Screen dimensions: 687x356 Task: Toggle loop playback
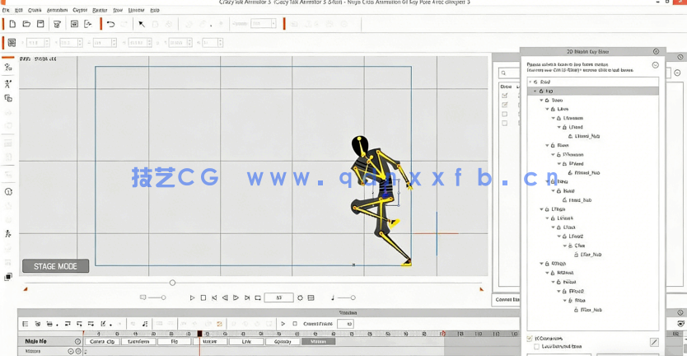(258, 297)
